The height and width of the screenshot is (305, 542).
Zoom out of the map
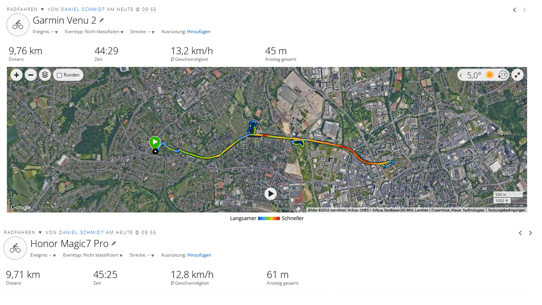[x=31, y=75]
